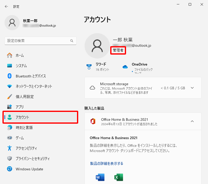Click the 時刻と言語 globe clock icon
This screenshot has height=184, width=208.
[10, 127]
